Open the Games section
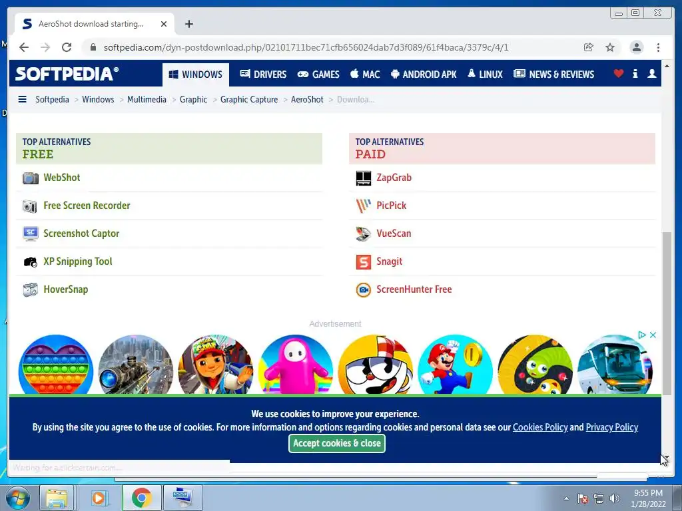 (318, 75)
